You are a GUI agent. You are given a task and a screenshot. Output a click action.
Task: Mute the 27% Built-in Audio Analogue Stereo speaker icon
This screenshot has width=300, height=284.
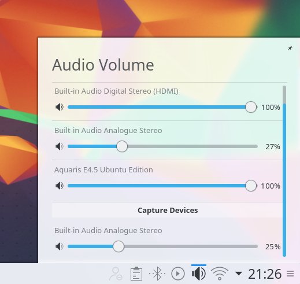click(60, 146)
